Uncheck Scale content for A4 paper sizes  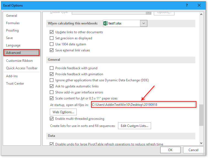tap(52, 98)
